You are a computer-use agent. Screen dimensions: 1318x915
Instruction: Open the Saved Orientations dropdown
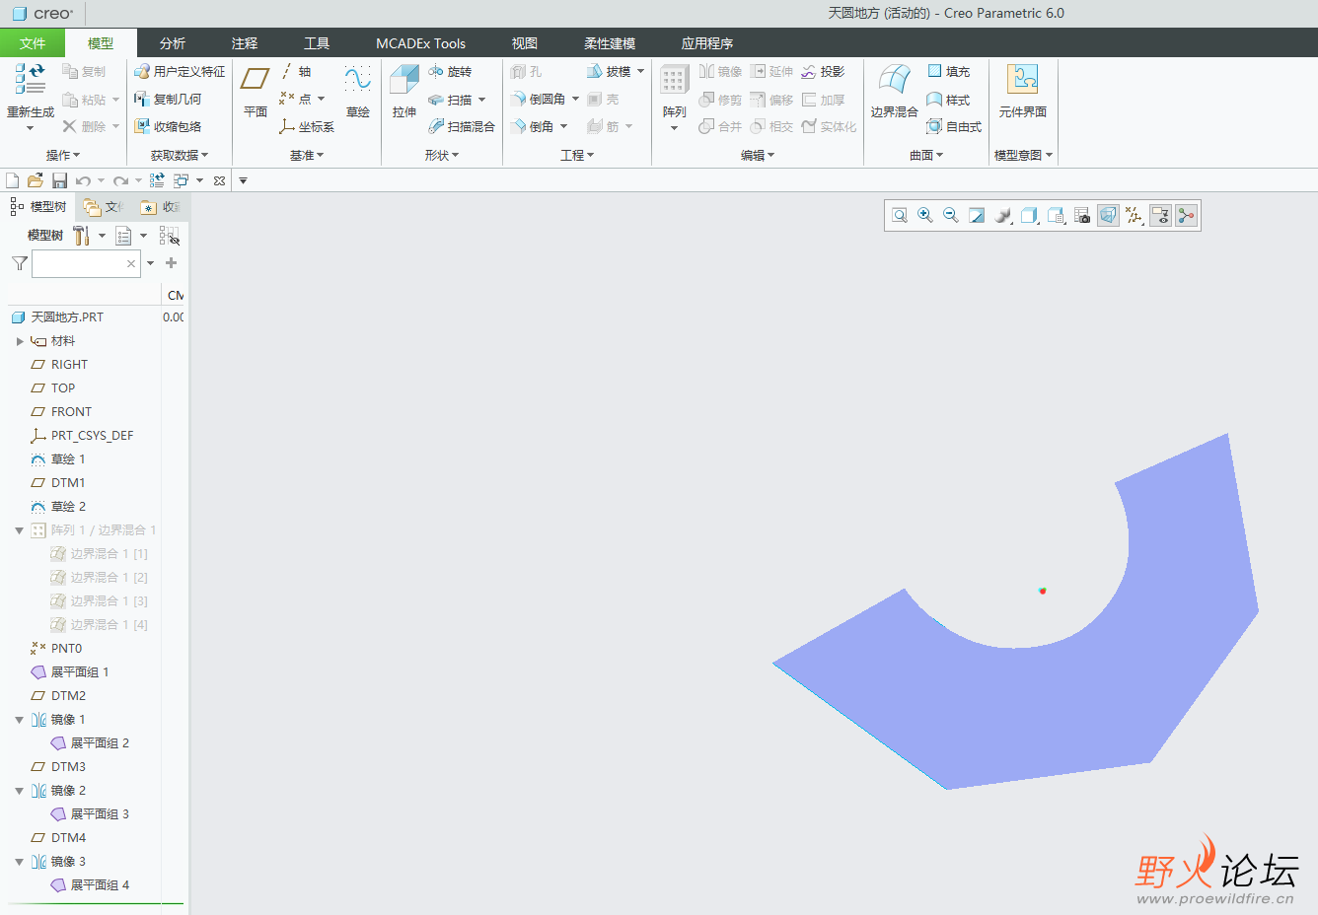click(1057, 216)
